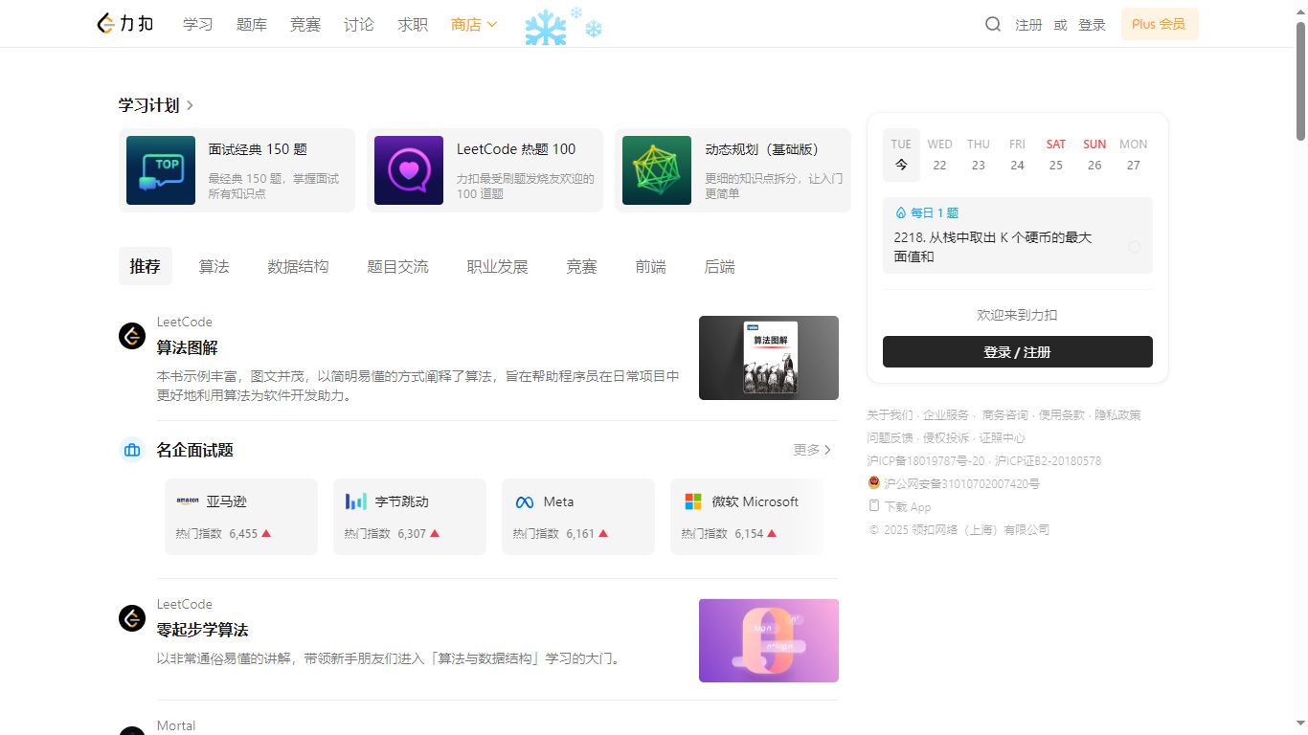The image size is (1308, 735).
Task: Click the snowflake decoration in the top bar
Action: pos(546,27)
